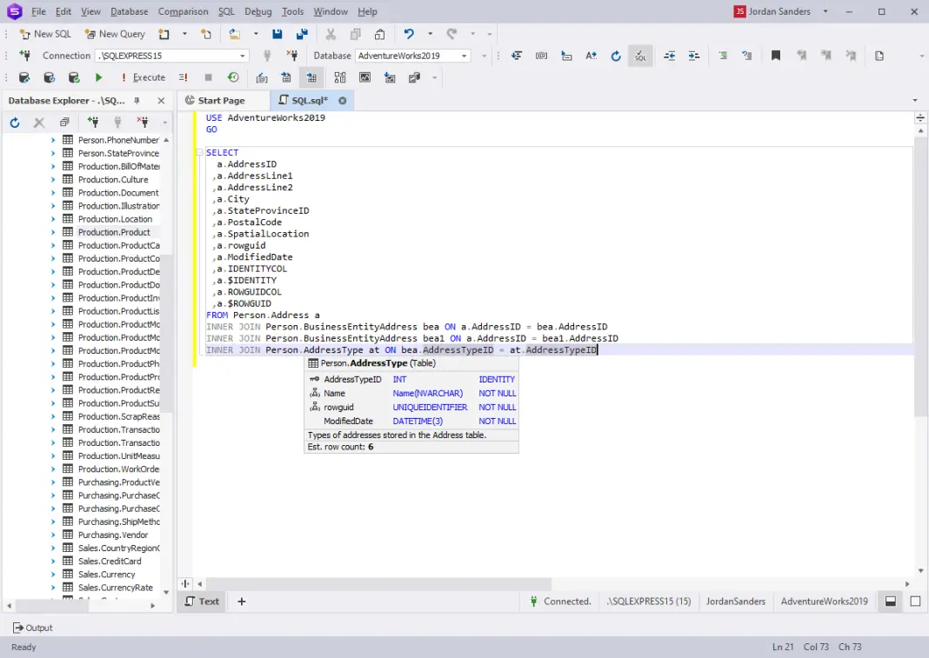Open the Connection dropdown for SQLEXPRESS15
Screen dimensions: 929x658
[x=243, y=55]
